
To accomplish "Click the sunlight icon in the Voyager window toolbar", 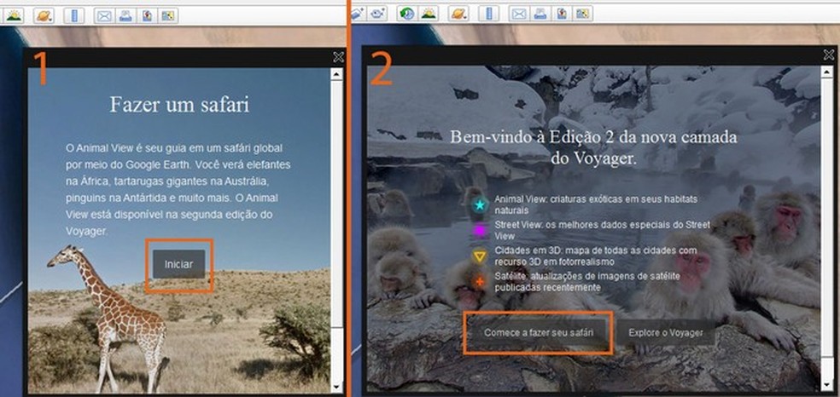I will tap(428, 14).
